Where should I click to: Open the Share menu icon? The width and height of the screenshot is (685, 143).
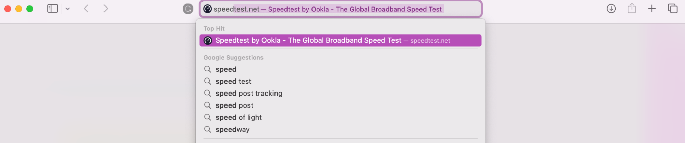(x=632, y=8)
